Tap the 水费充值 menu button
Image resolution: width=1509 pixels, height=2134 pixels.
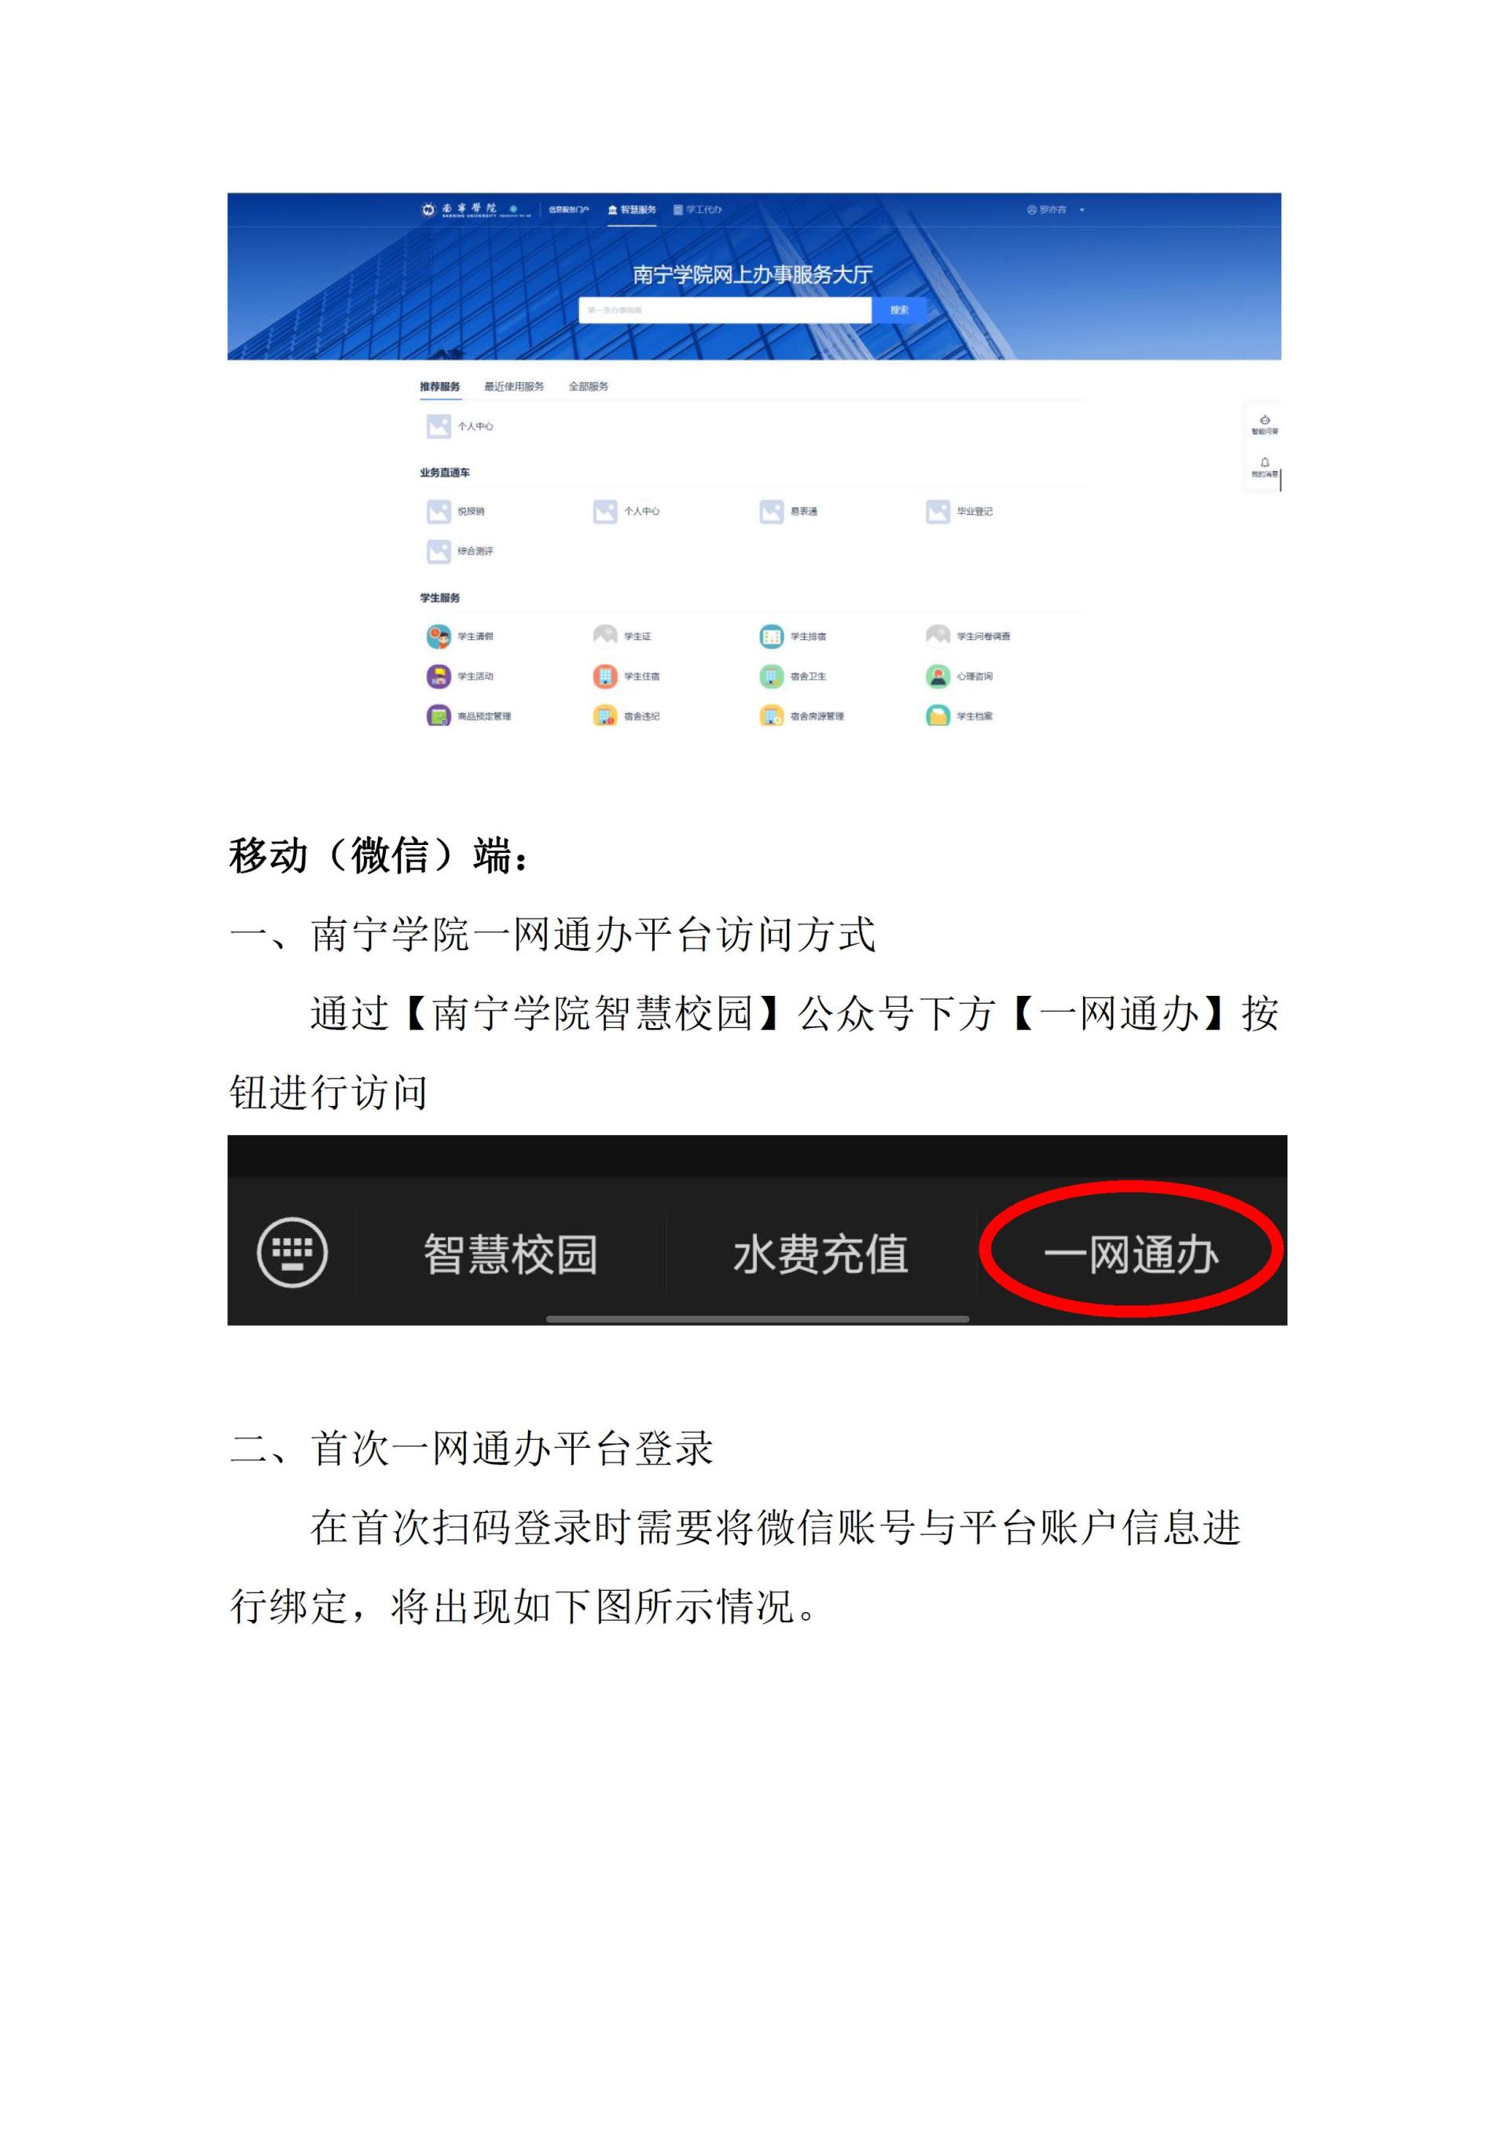[x=821, y=1254]
